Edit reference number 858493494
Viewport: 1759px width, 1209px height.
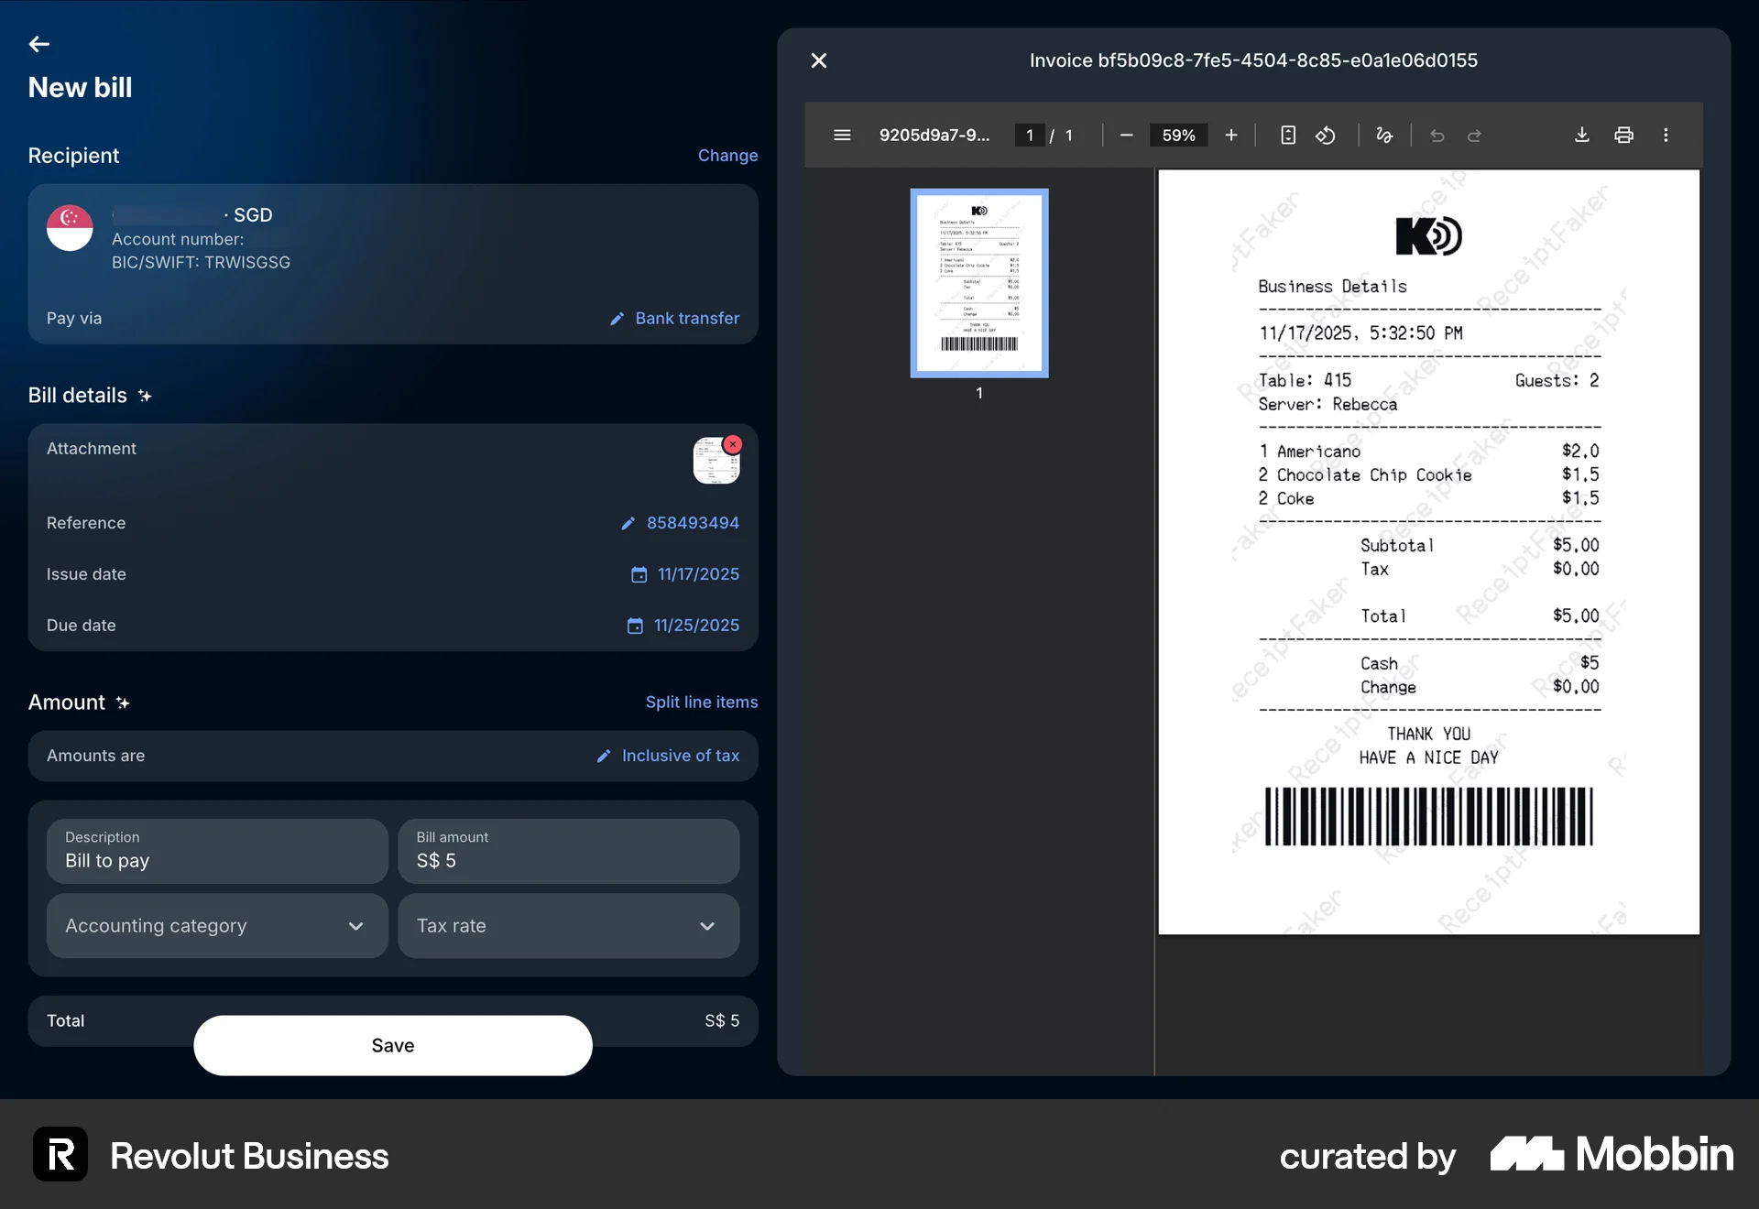(x=693, y=523)
